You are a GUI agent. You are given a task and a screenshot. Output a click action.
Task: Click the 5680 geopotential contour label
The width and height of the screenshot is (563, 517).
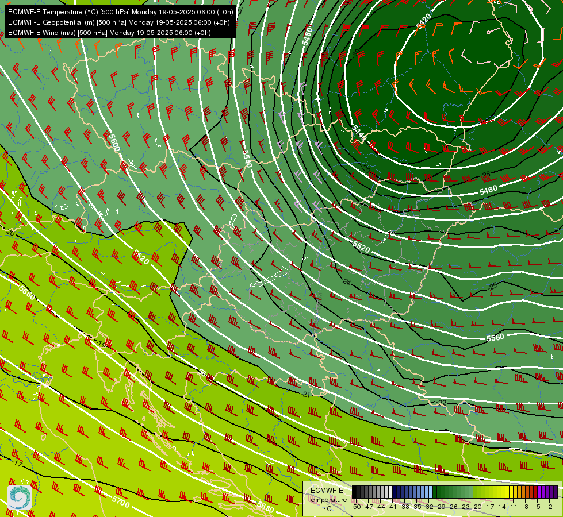click(x=266, y=507)
